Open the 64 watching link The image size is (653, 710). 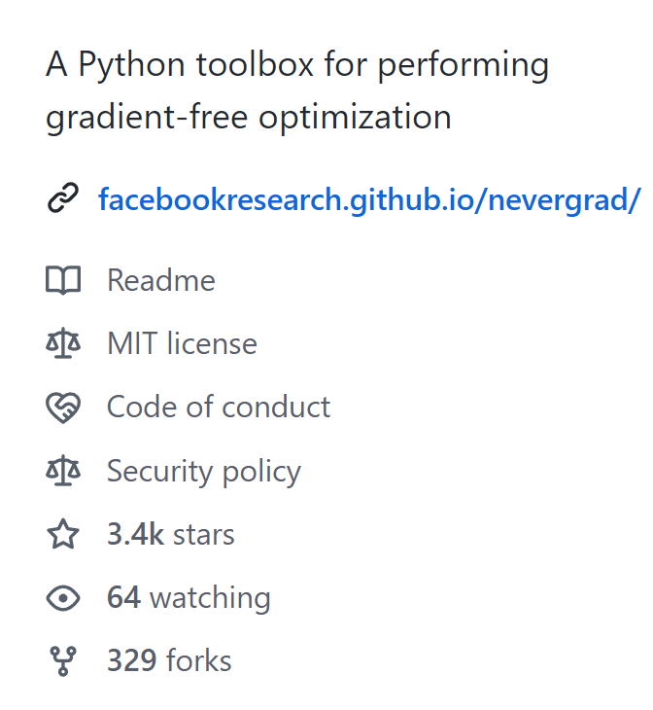click(x=189, y=598)
